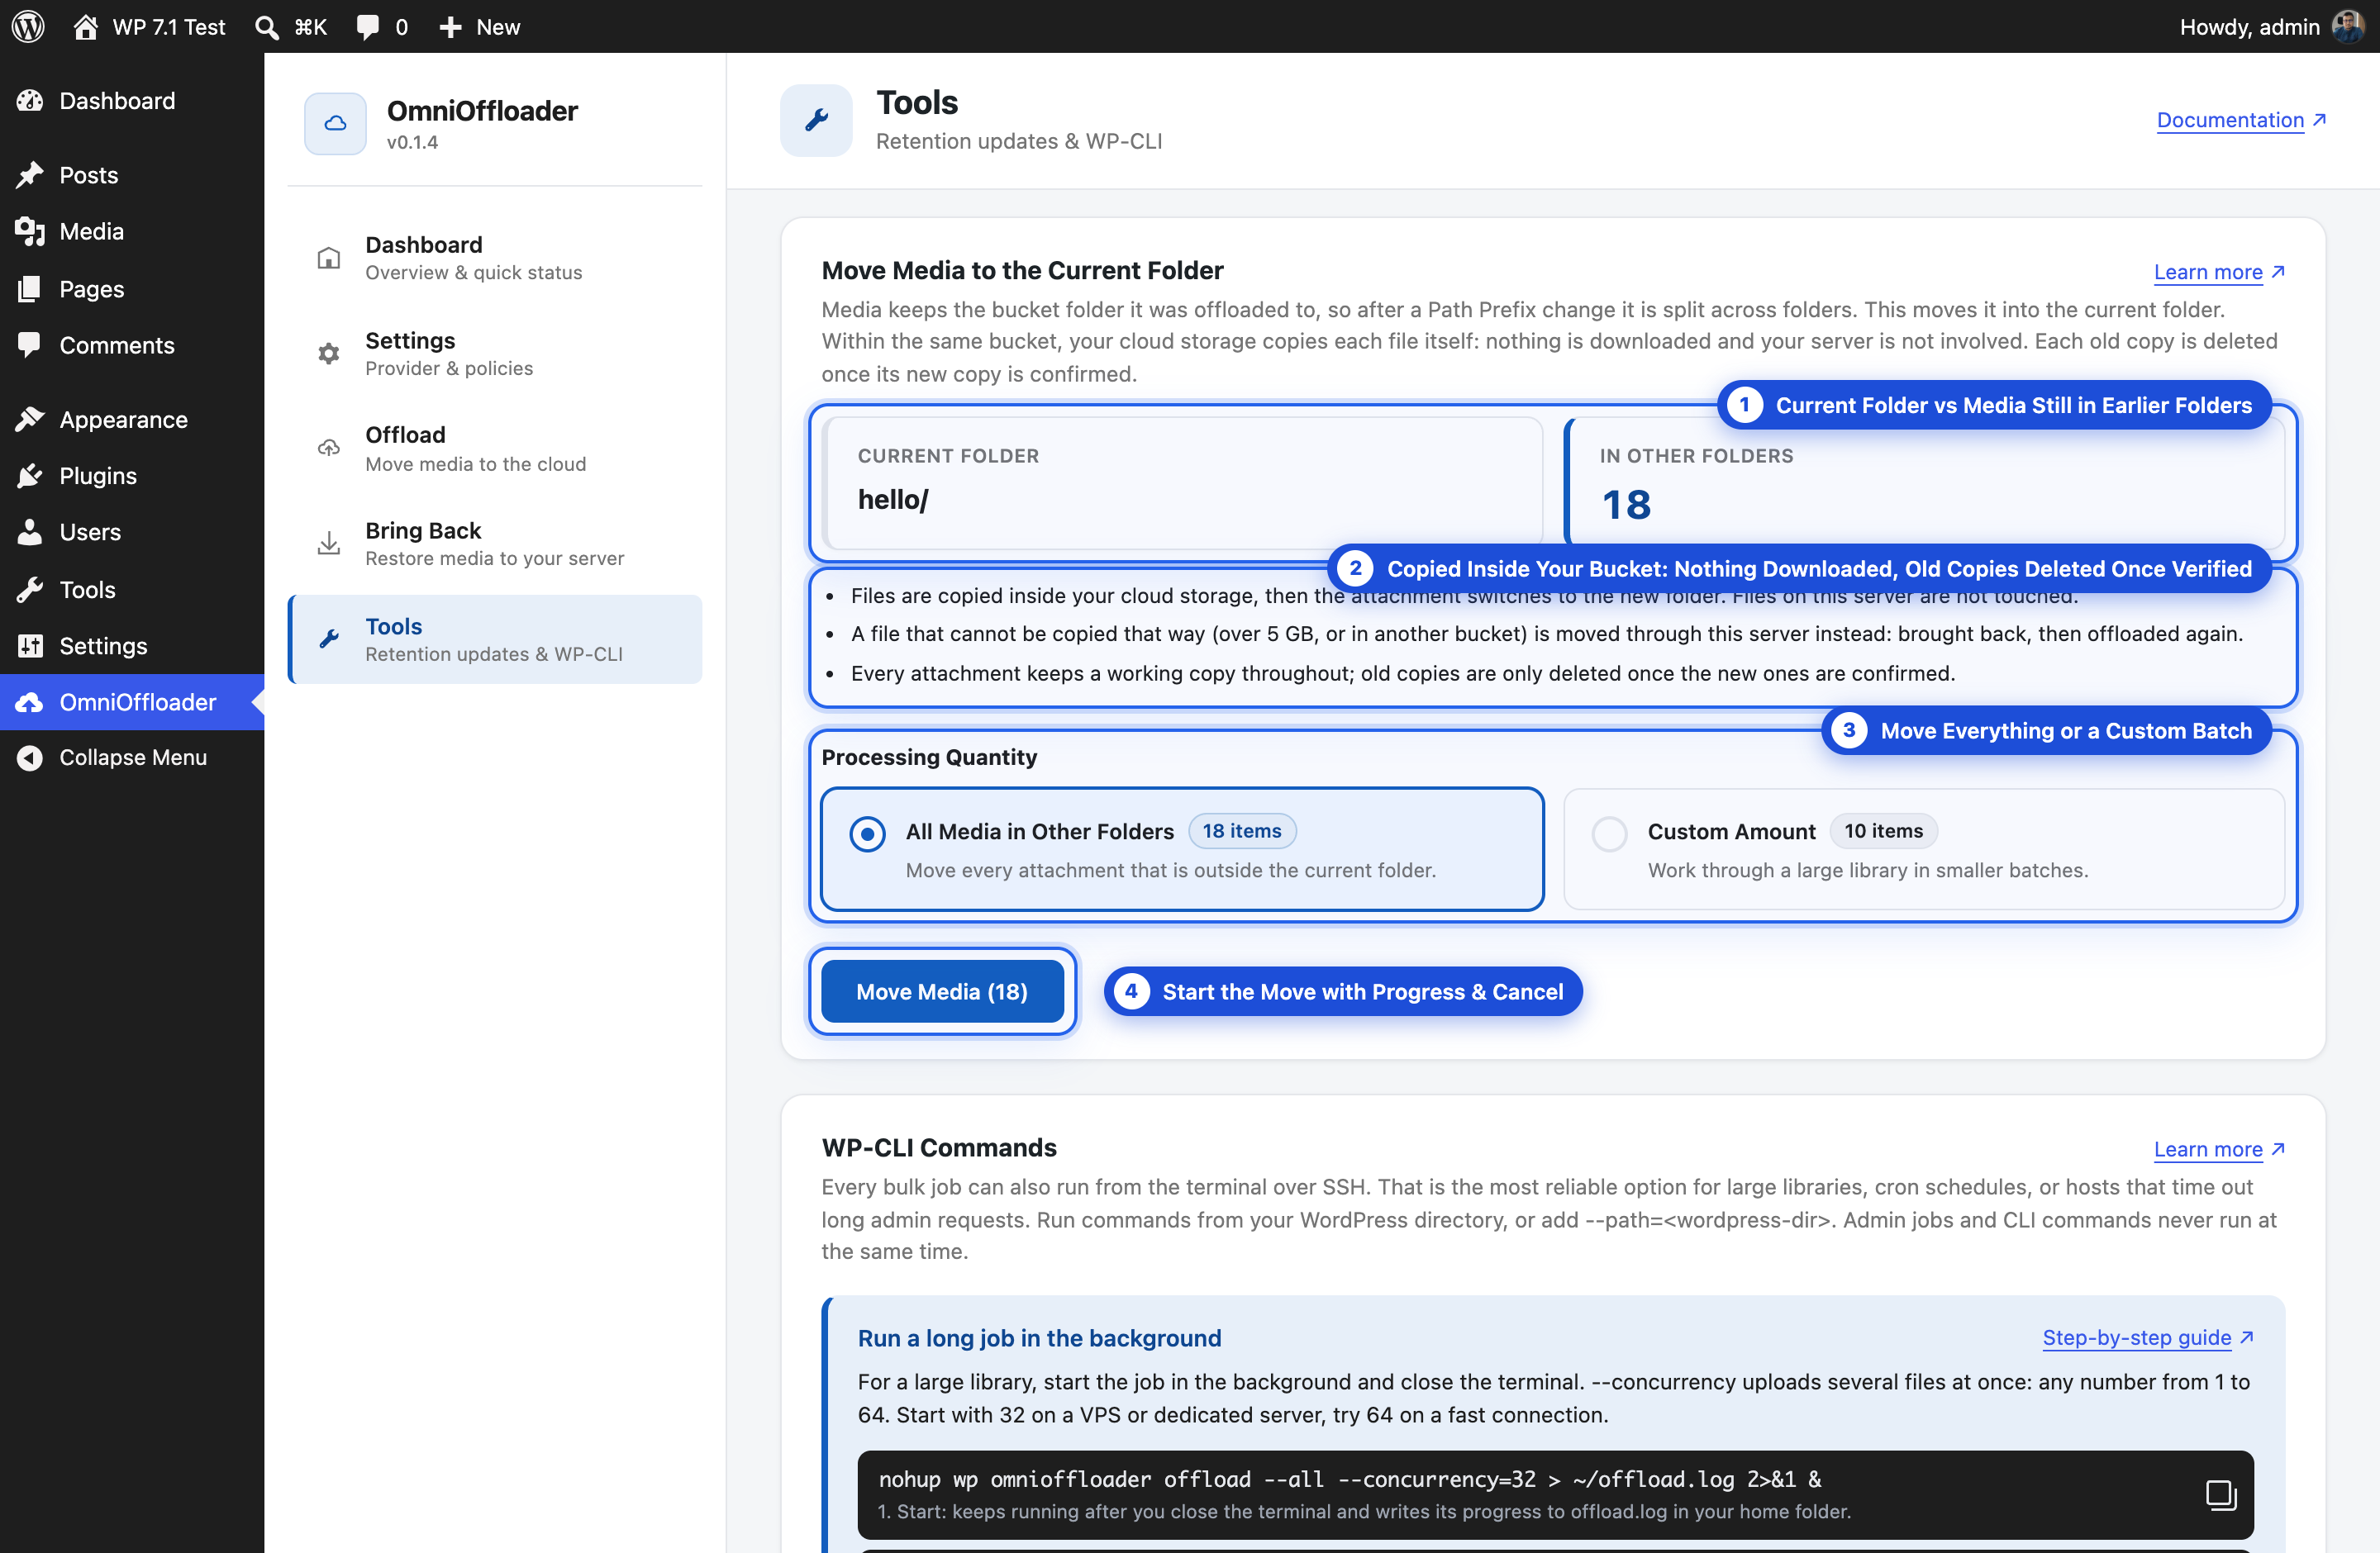Click the 18 count in other folders
Screen dimensions: 2380x1553
(x=1626, y=505)
